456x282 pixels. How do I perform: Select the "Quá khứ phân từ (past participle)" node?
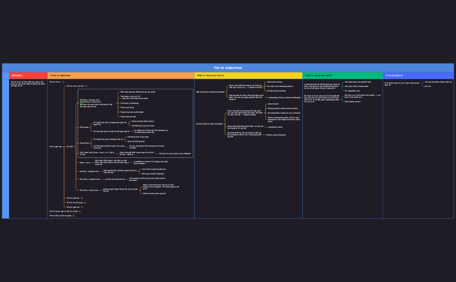tap(209, 124)
